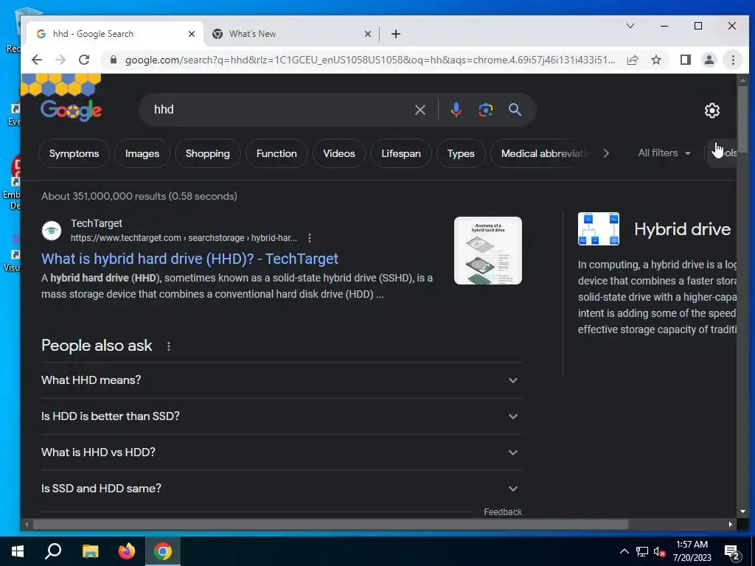
Task: Click the network tray icon
Action: tap(642, 551)
